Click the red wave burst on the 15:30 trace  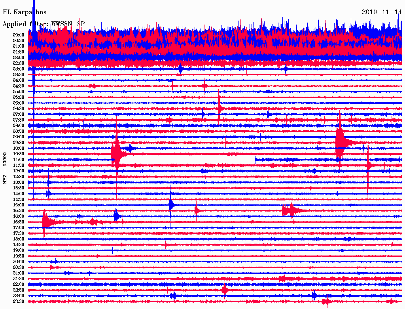[292, 210]
